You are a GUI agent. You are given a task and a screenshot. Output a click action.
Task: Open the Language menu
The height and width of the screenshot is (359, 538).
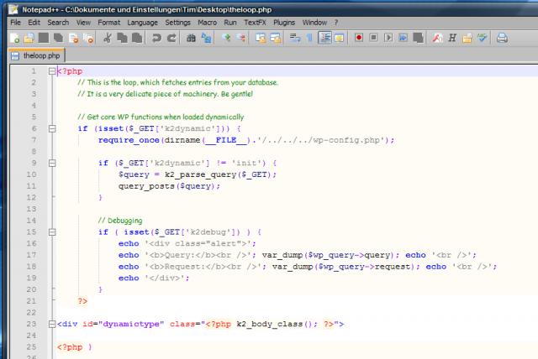[142, 23]
